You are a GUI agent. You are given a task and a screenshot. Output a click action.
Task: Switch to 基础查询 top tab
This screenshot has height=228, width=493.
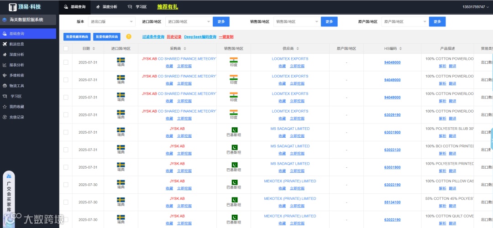coord(75,6)
